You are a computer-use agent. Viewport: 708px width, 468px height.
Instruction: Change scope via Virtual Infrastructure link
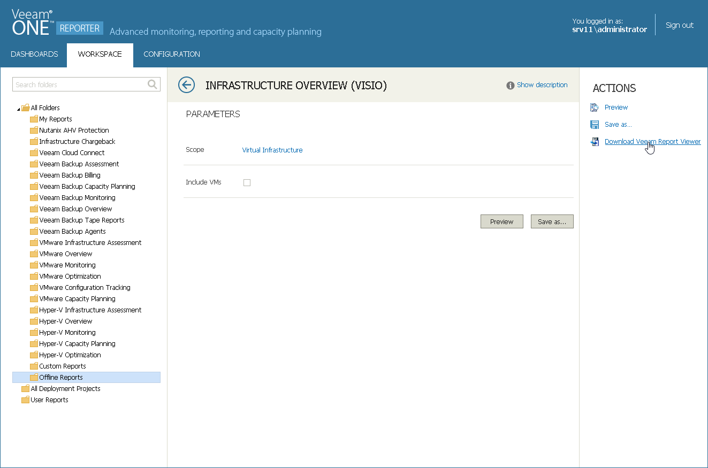[272, 150]
